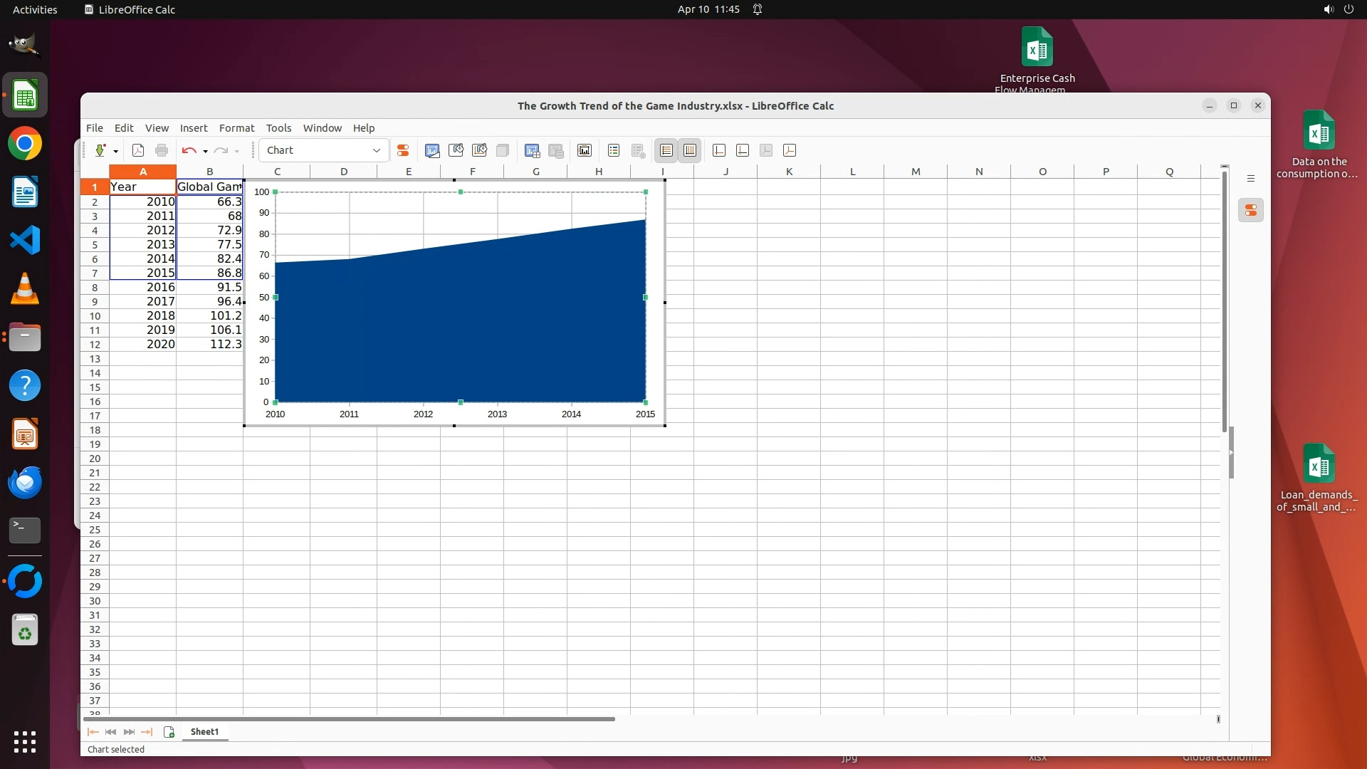Open the Data Ranges icon
Image resolution: width=1367 pixels, height=769 pixels.
point(533,150)
